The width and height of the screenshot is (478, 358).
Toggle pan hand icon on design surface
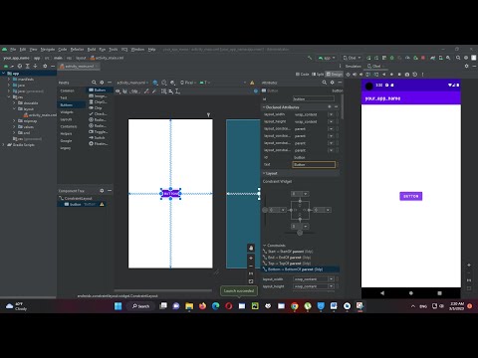pos(251,248)
